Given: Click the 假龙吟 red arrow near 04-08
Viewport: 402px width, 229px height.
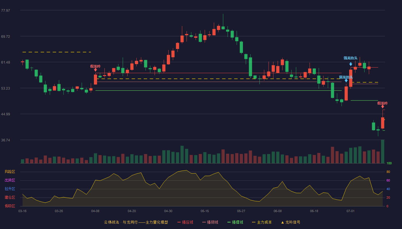Looking at the screenshot, I should pyautogui.click(x=95, y=70).
